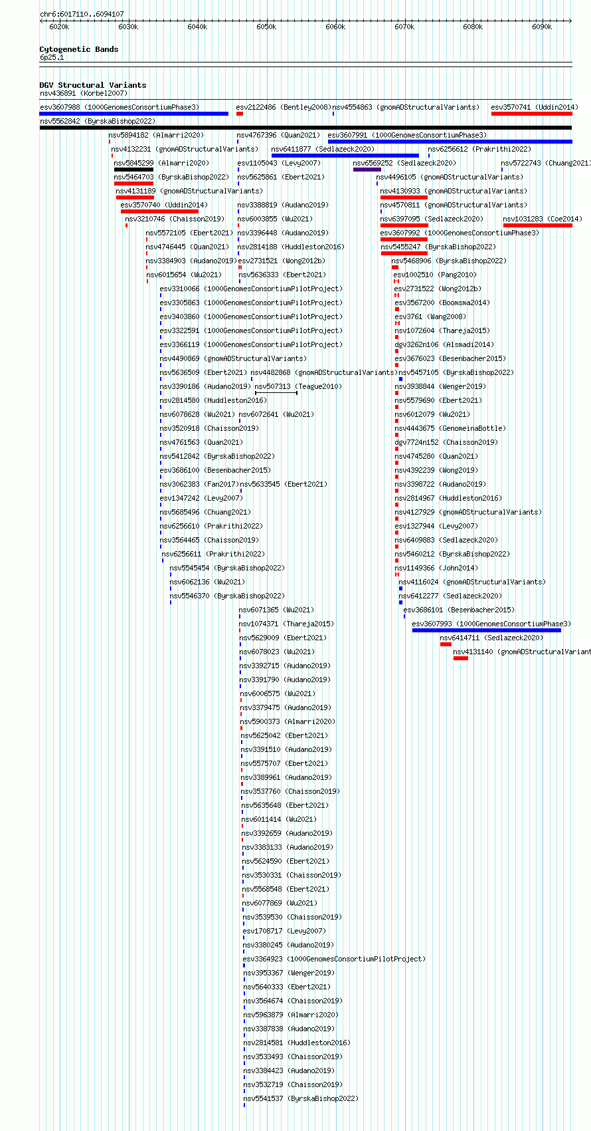The width and height of the screenshot is (591, 1131).
Task: Select the 6p25.1 band label
Action: (52, 58)
